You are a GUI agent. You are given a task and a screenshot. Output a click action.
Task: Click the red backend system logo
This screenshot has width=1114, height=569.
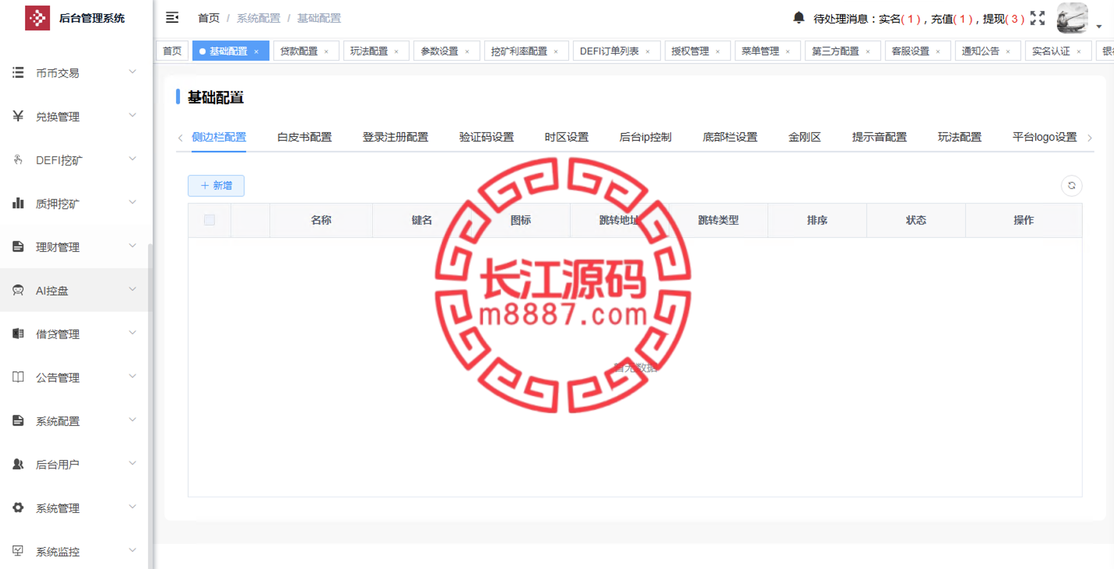(x=37, y=18)
